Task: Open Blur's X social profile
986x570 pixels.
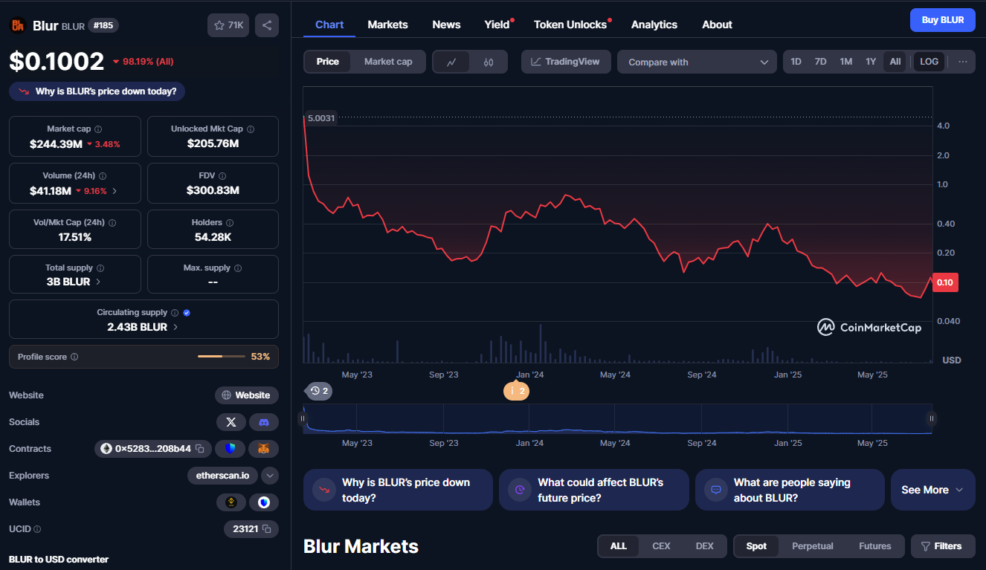Action: pyautogui.click(x=231, y=422)
